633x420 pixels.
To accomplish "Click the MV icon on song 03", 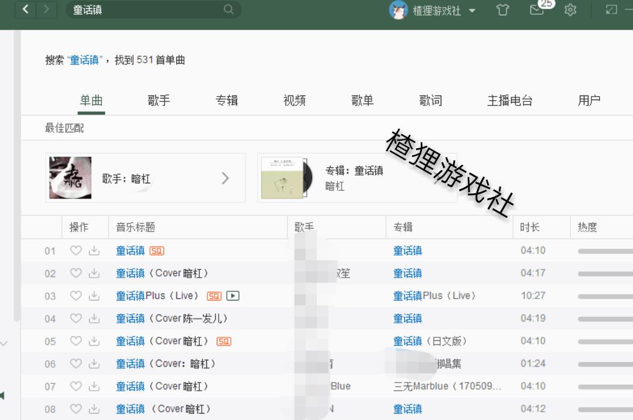I will [x=233, y=296].
